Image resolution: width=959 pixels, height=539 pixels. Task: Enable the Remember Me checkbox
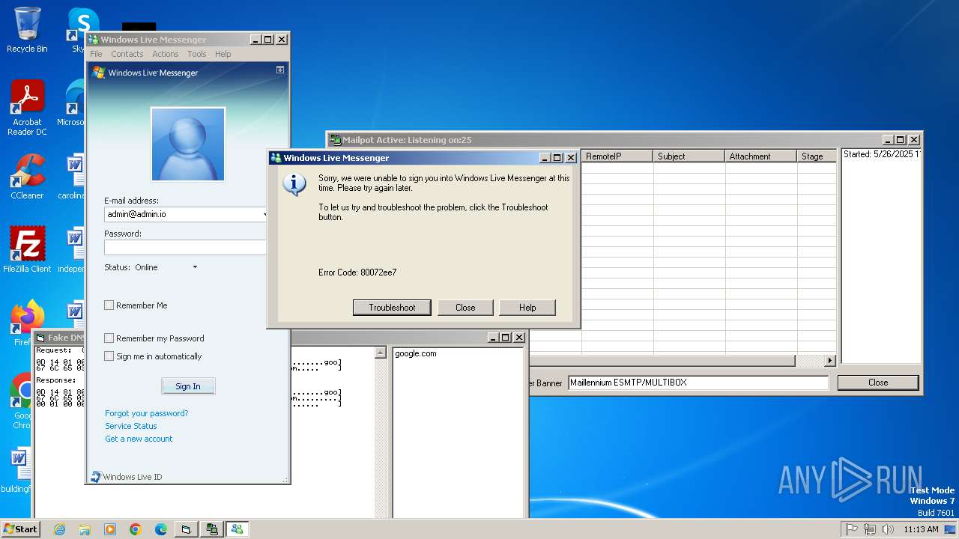click(109, 305)
